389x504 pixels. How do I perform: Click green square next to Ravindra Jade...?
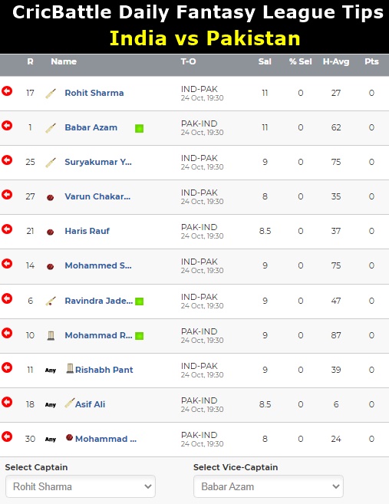coord(139,301)
